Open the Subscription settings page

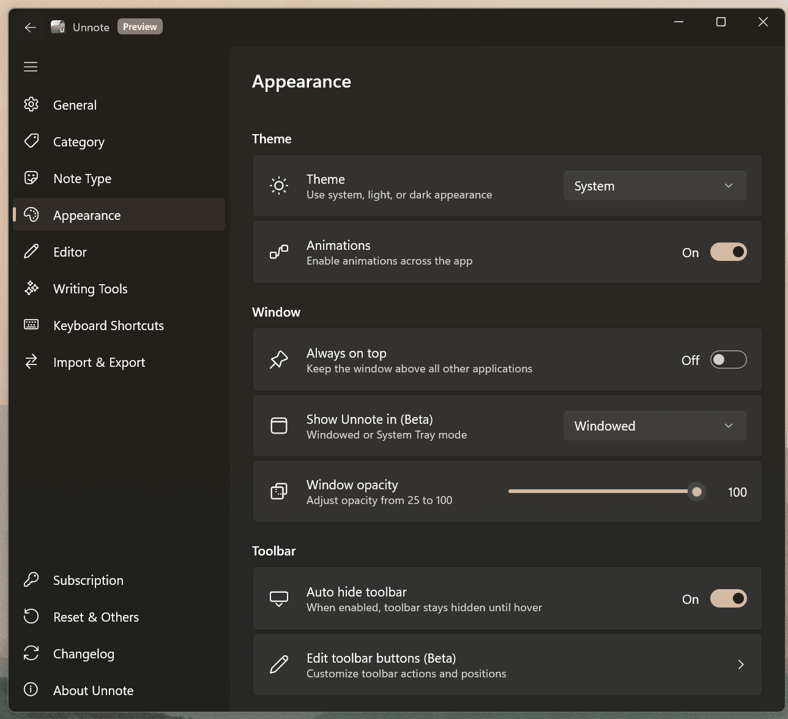88,581
